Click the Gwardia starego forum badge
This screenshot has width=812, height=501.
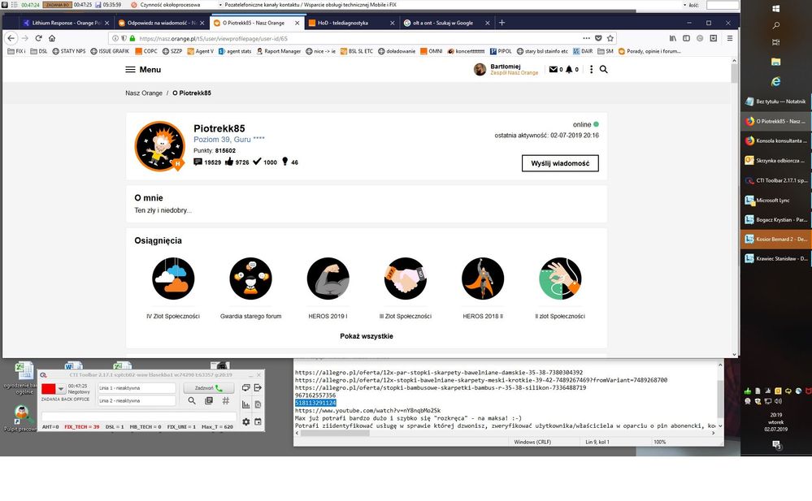click(250, 279)
